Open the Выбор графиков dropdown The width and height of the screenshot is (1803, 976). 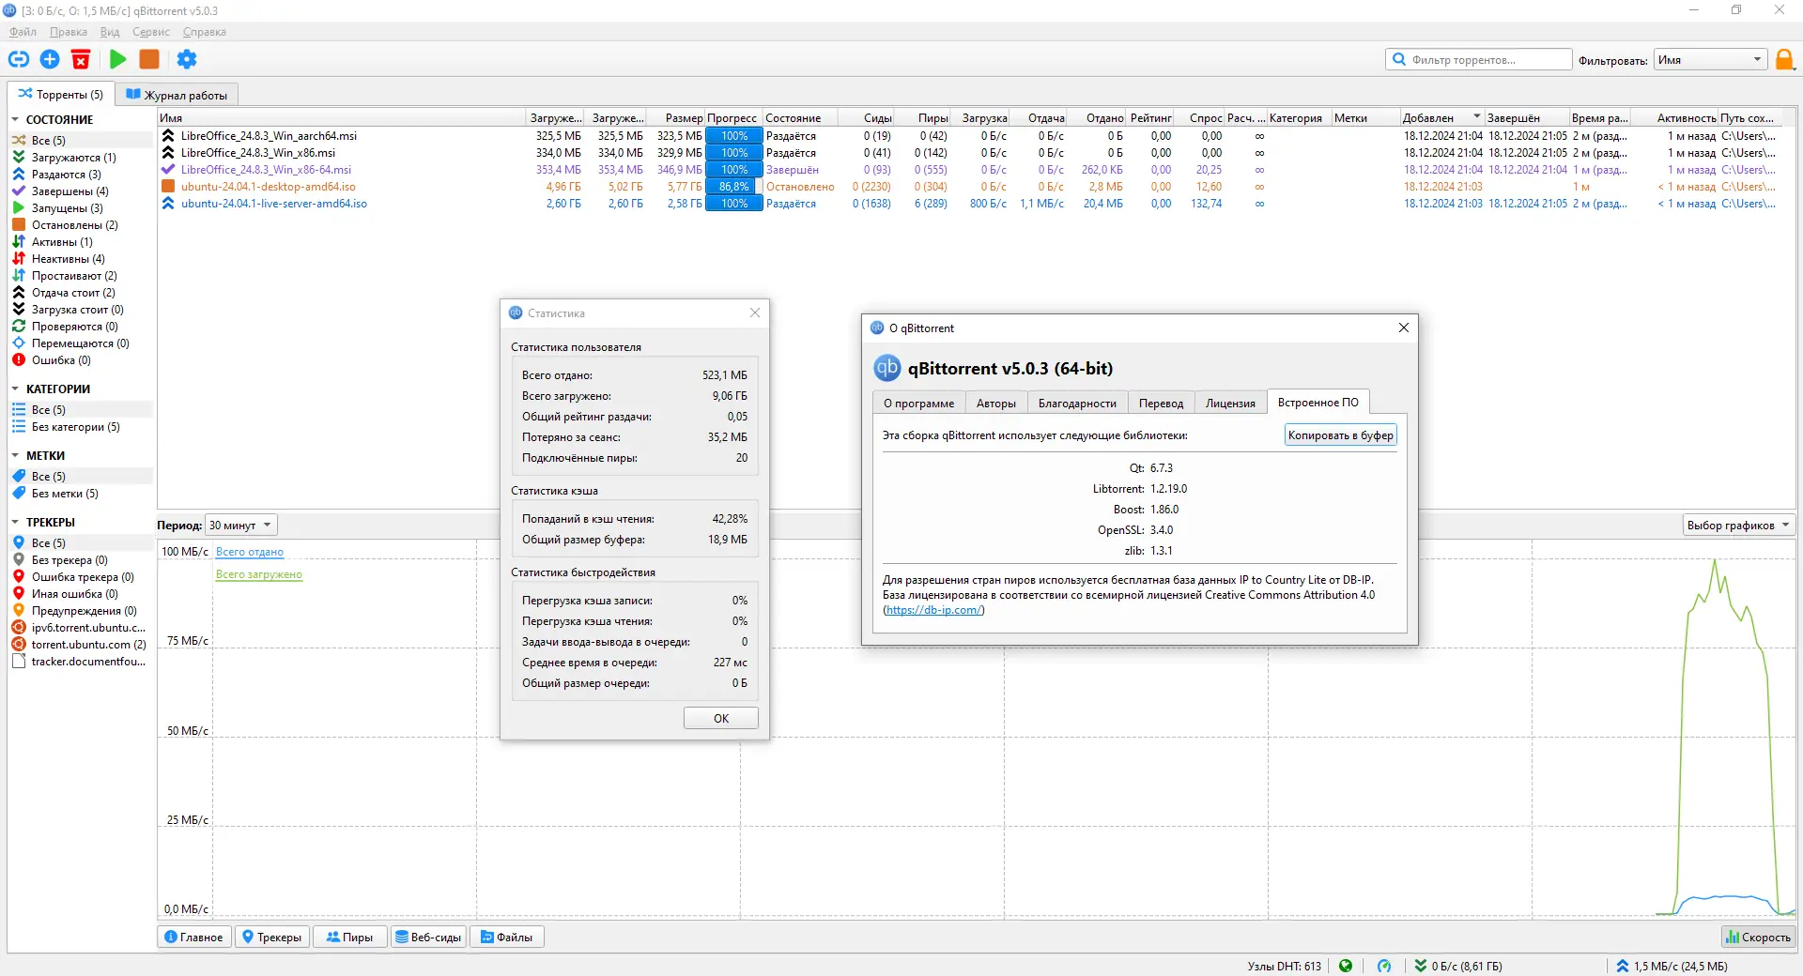[x=1738, y=526]
